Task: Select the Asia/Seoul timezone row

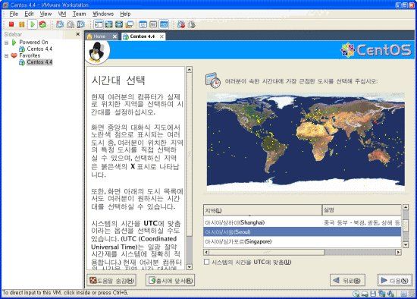Action: point(303,232)
